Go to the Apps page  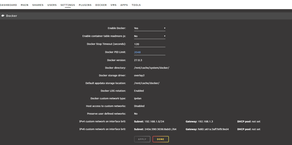(124, 5)
